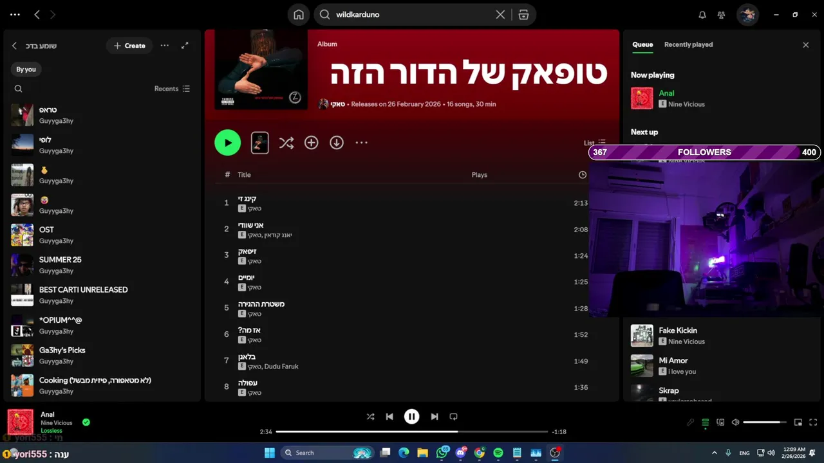Open more options for the album
The image size is (824, 463).
pyautogui.click(x=361, y=143)
